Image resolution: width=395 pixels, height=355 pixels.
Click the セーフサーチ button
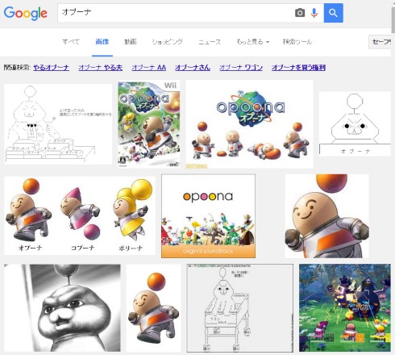[x=380, y=42]
